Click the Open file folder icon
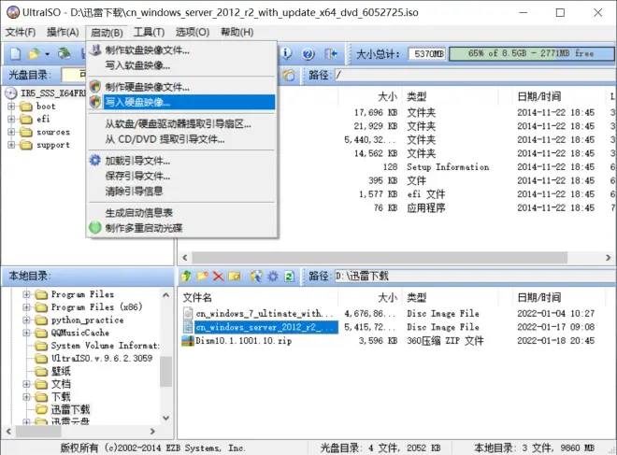Image resolution: width=617 pixels, height=455 pixels. click(35, 53)
